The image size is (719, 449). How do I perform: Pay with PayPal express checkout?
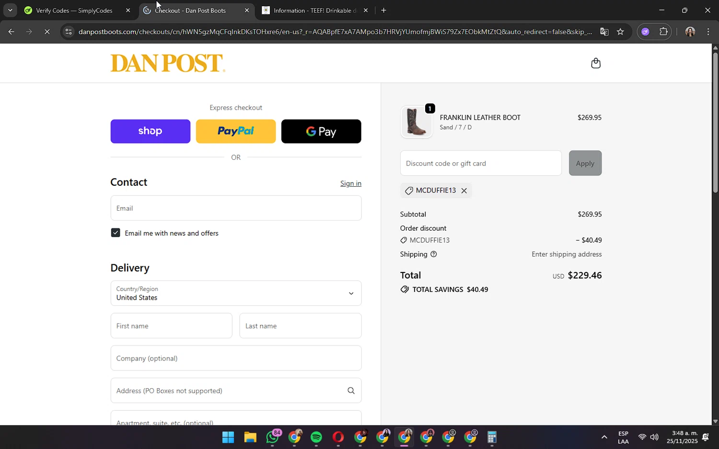[236, 131]
